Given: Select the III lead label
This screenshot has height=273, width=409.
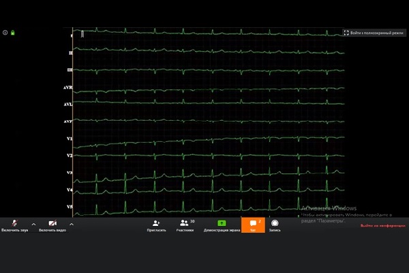Looking at the screenshot, I should click(x=70, y=70).
